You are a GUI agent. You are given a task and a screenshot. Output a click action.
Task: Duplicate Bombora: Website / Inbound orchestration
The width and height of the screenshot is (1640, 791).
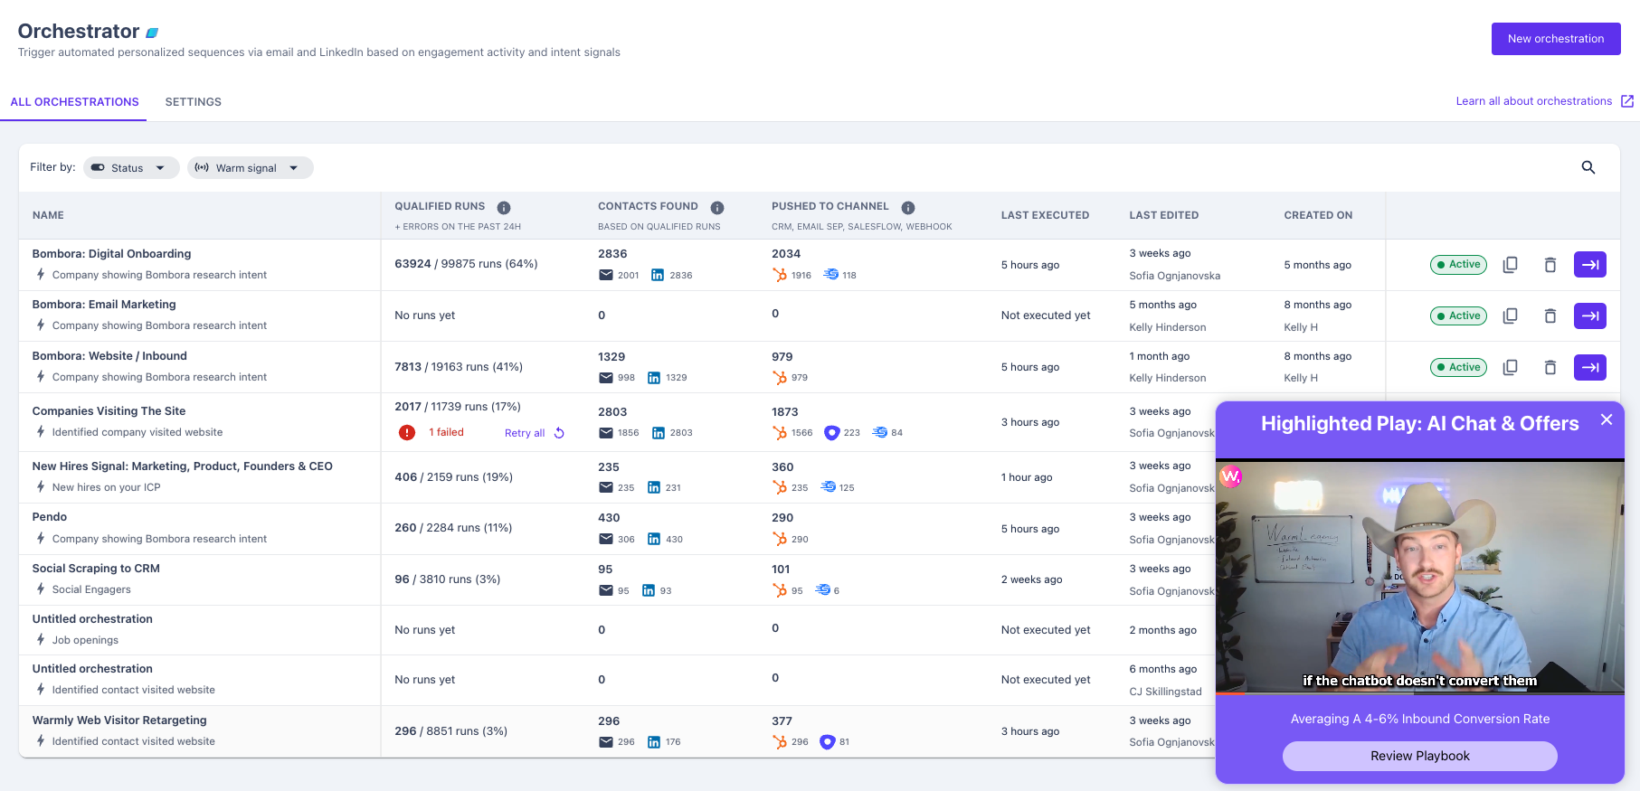(1510, 367)
